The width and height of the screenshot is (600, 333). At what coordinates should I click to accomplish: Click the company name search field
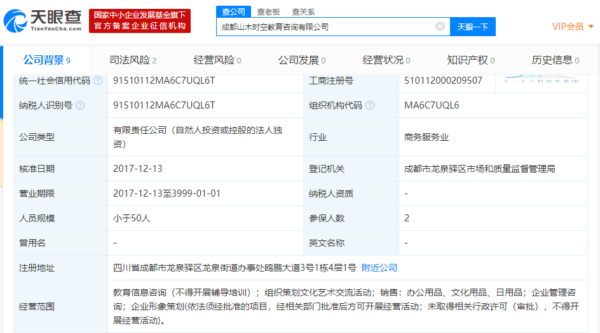[x=324, y=27]
